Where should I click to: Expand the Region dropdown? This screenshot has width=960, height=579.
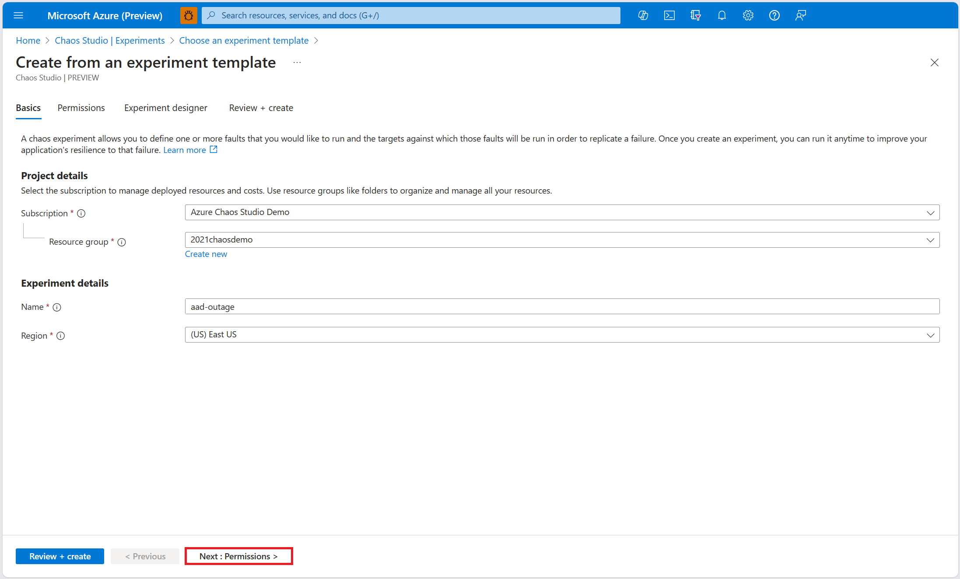(931, 335)
